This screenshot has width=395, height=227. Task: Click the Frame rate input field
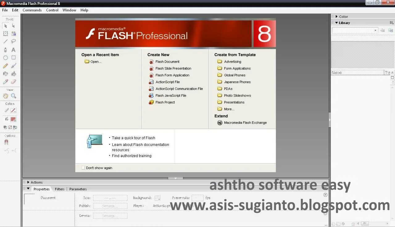197,198
